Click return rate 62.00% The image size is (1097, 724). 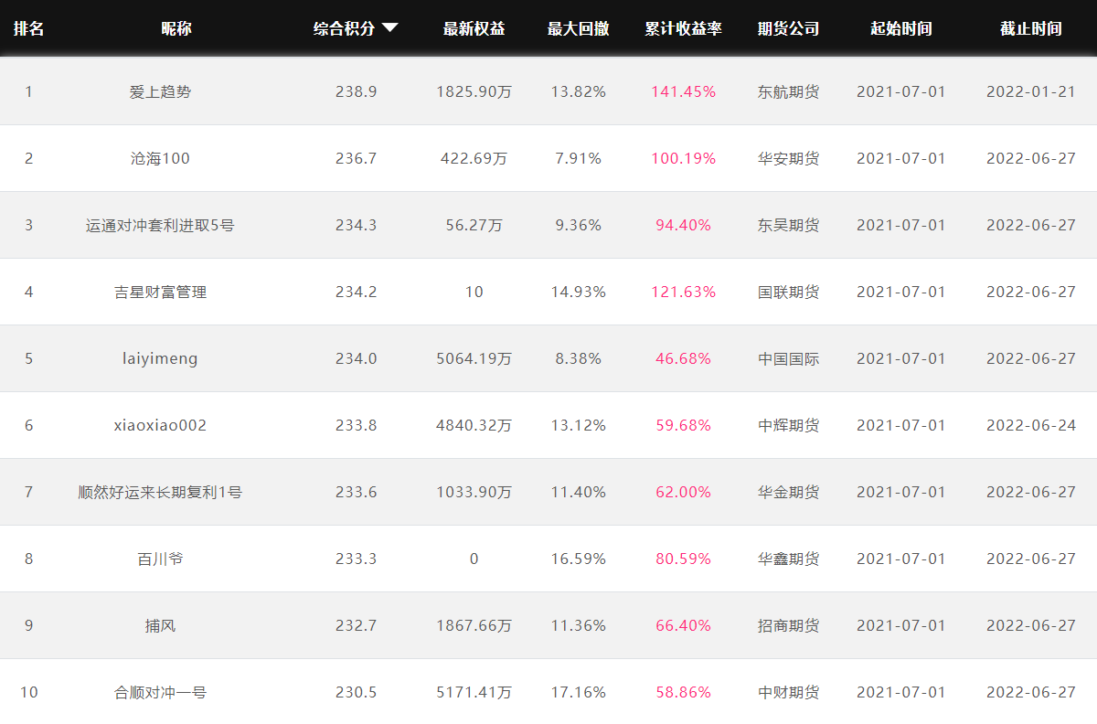click(684, 492)
